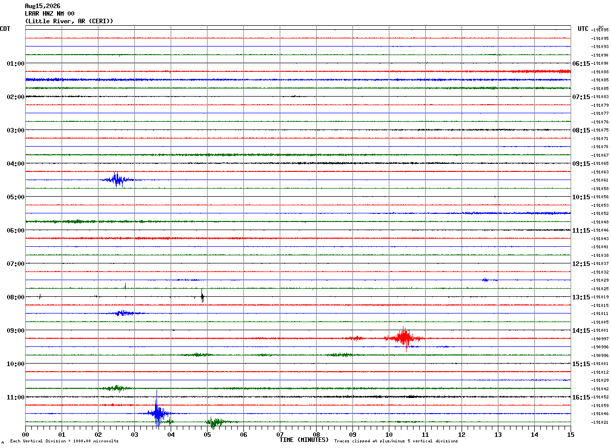Select the 01:00 CDT time label
The width and height of the screenshot is (611, 448).
point(16,63)
